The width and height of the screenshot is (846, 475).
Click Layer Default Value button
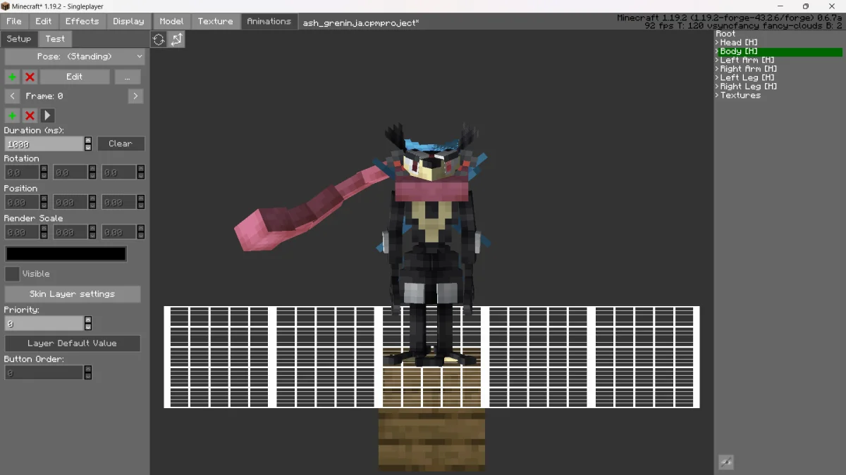73,343
